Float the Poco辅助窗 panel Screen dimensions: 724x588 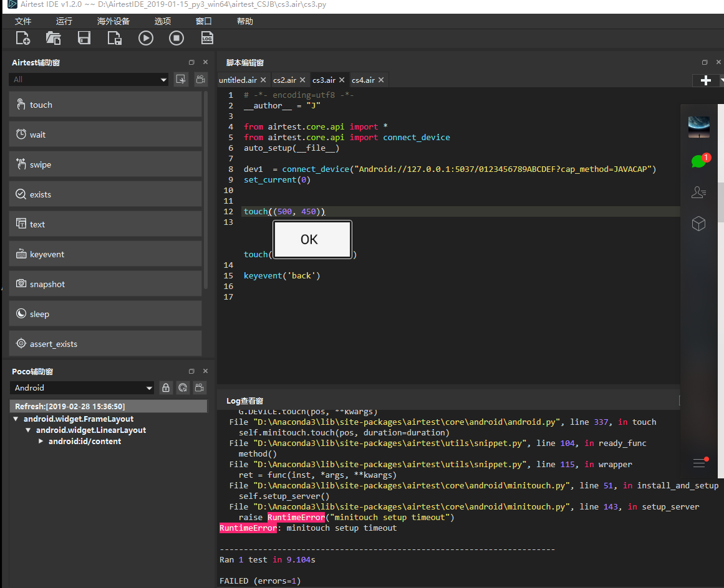pos(191,371)
